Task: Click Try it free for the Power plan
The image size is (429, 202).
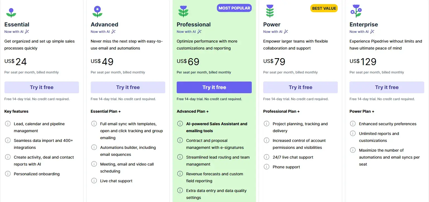Action: click(300, 87)
